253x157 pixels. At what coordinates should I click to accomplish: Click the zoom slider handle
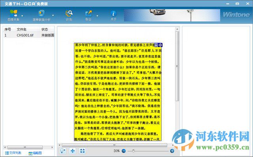(x=134, y=151)
